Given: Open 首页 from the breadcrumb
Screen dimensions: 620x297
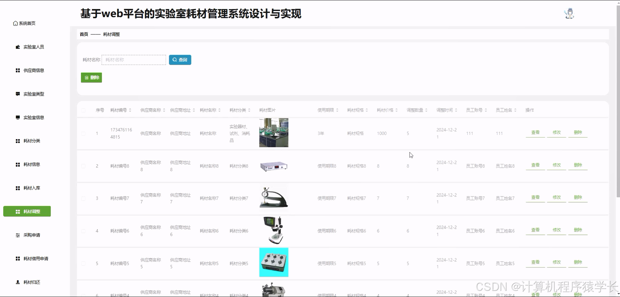Looking at the screenshot, I should [x=84, y=34].
